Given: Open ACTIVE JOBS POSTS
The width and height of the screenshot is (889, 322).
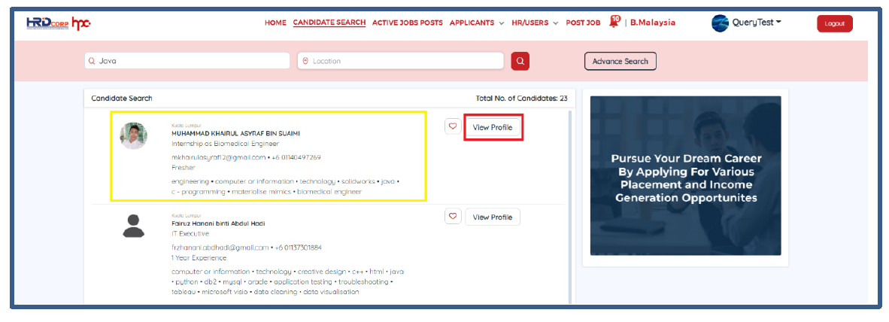Looking at the screenshot, I should click(408, 23).
